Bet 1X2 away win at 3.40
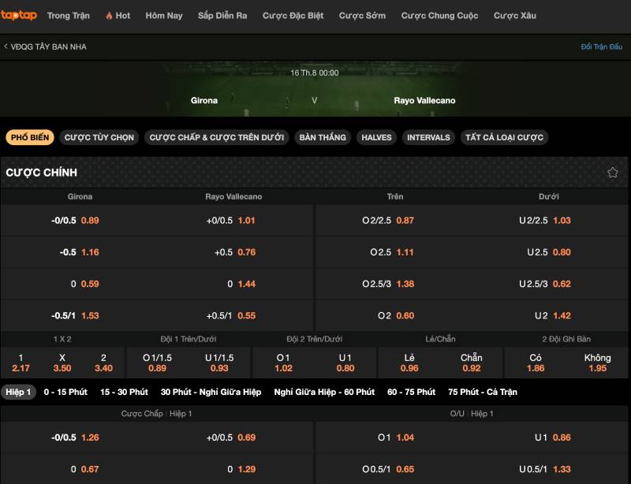Image resolution: width=631 pixels, height=484 pixels. pos(104,363)
